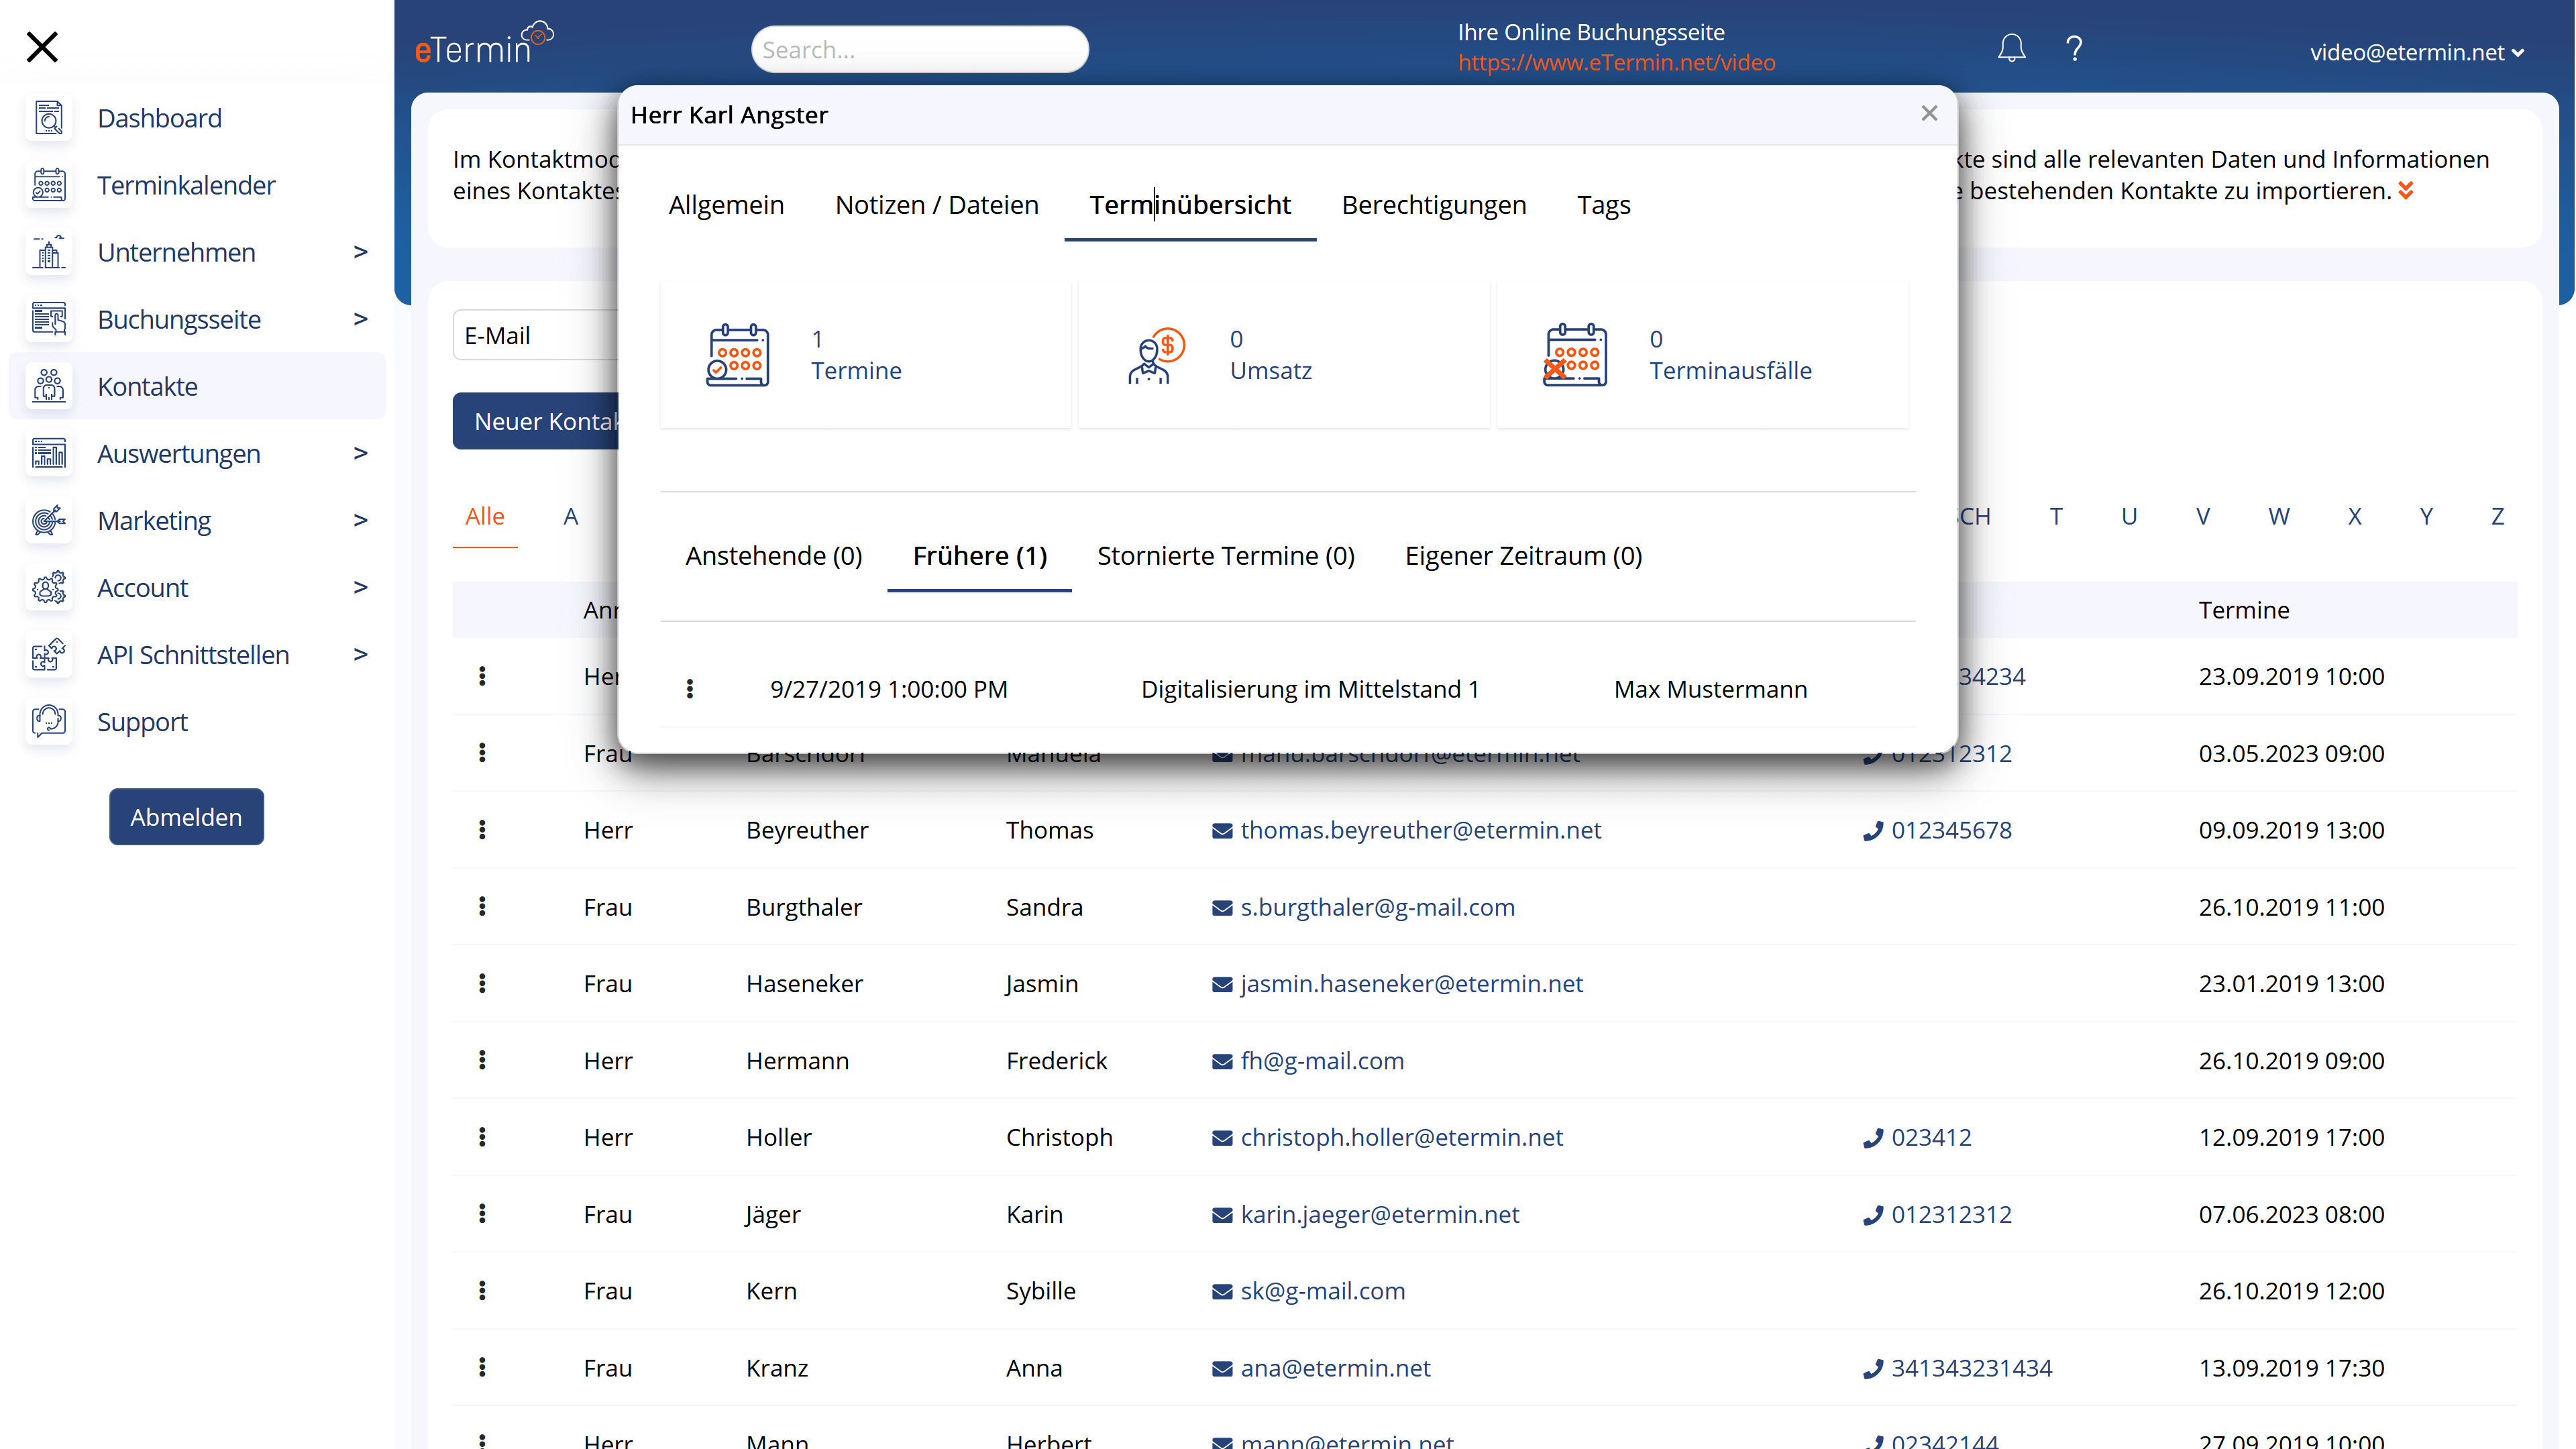Screen dimensions: 2576x1449
Task: Switch to the Notizen / Dateien tab
Action: pyautogui.click(x=936, y=205)
